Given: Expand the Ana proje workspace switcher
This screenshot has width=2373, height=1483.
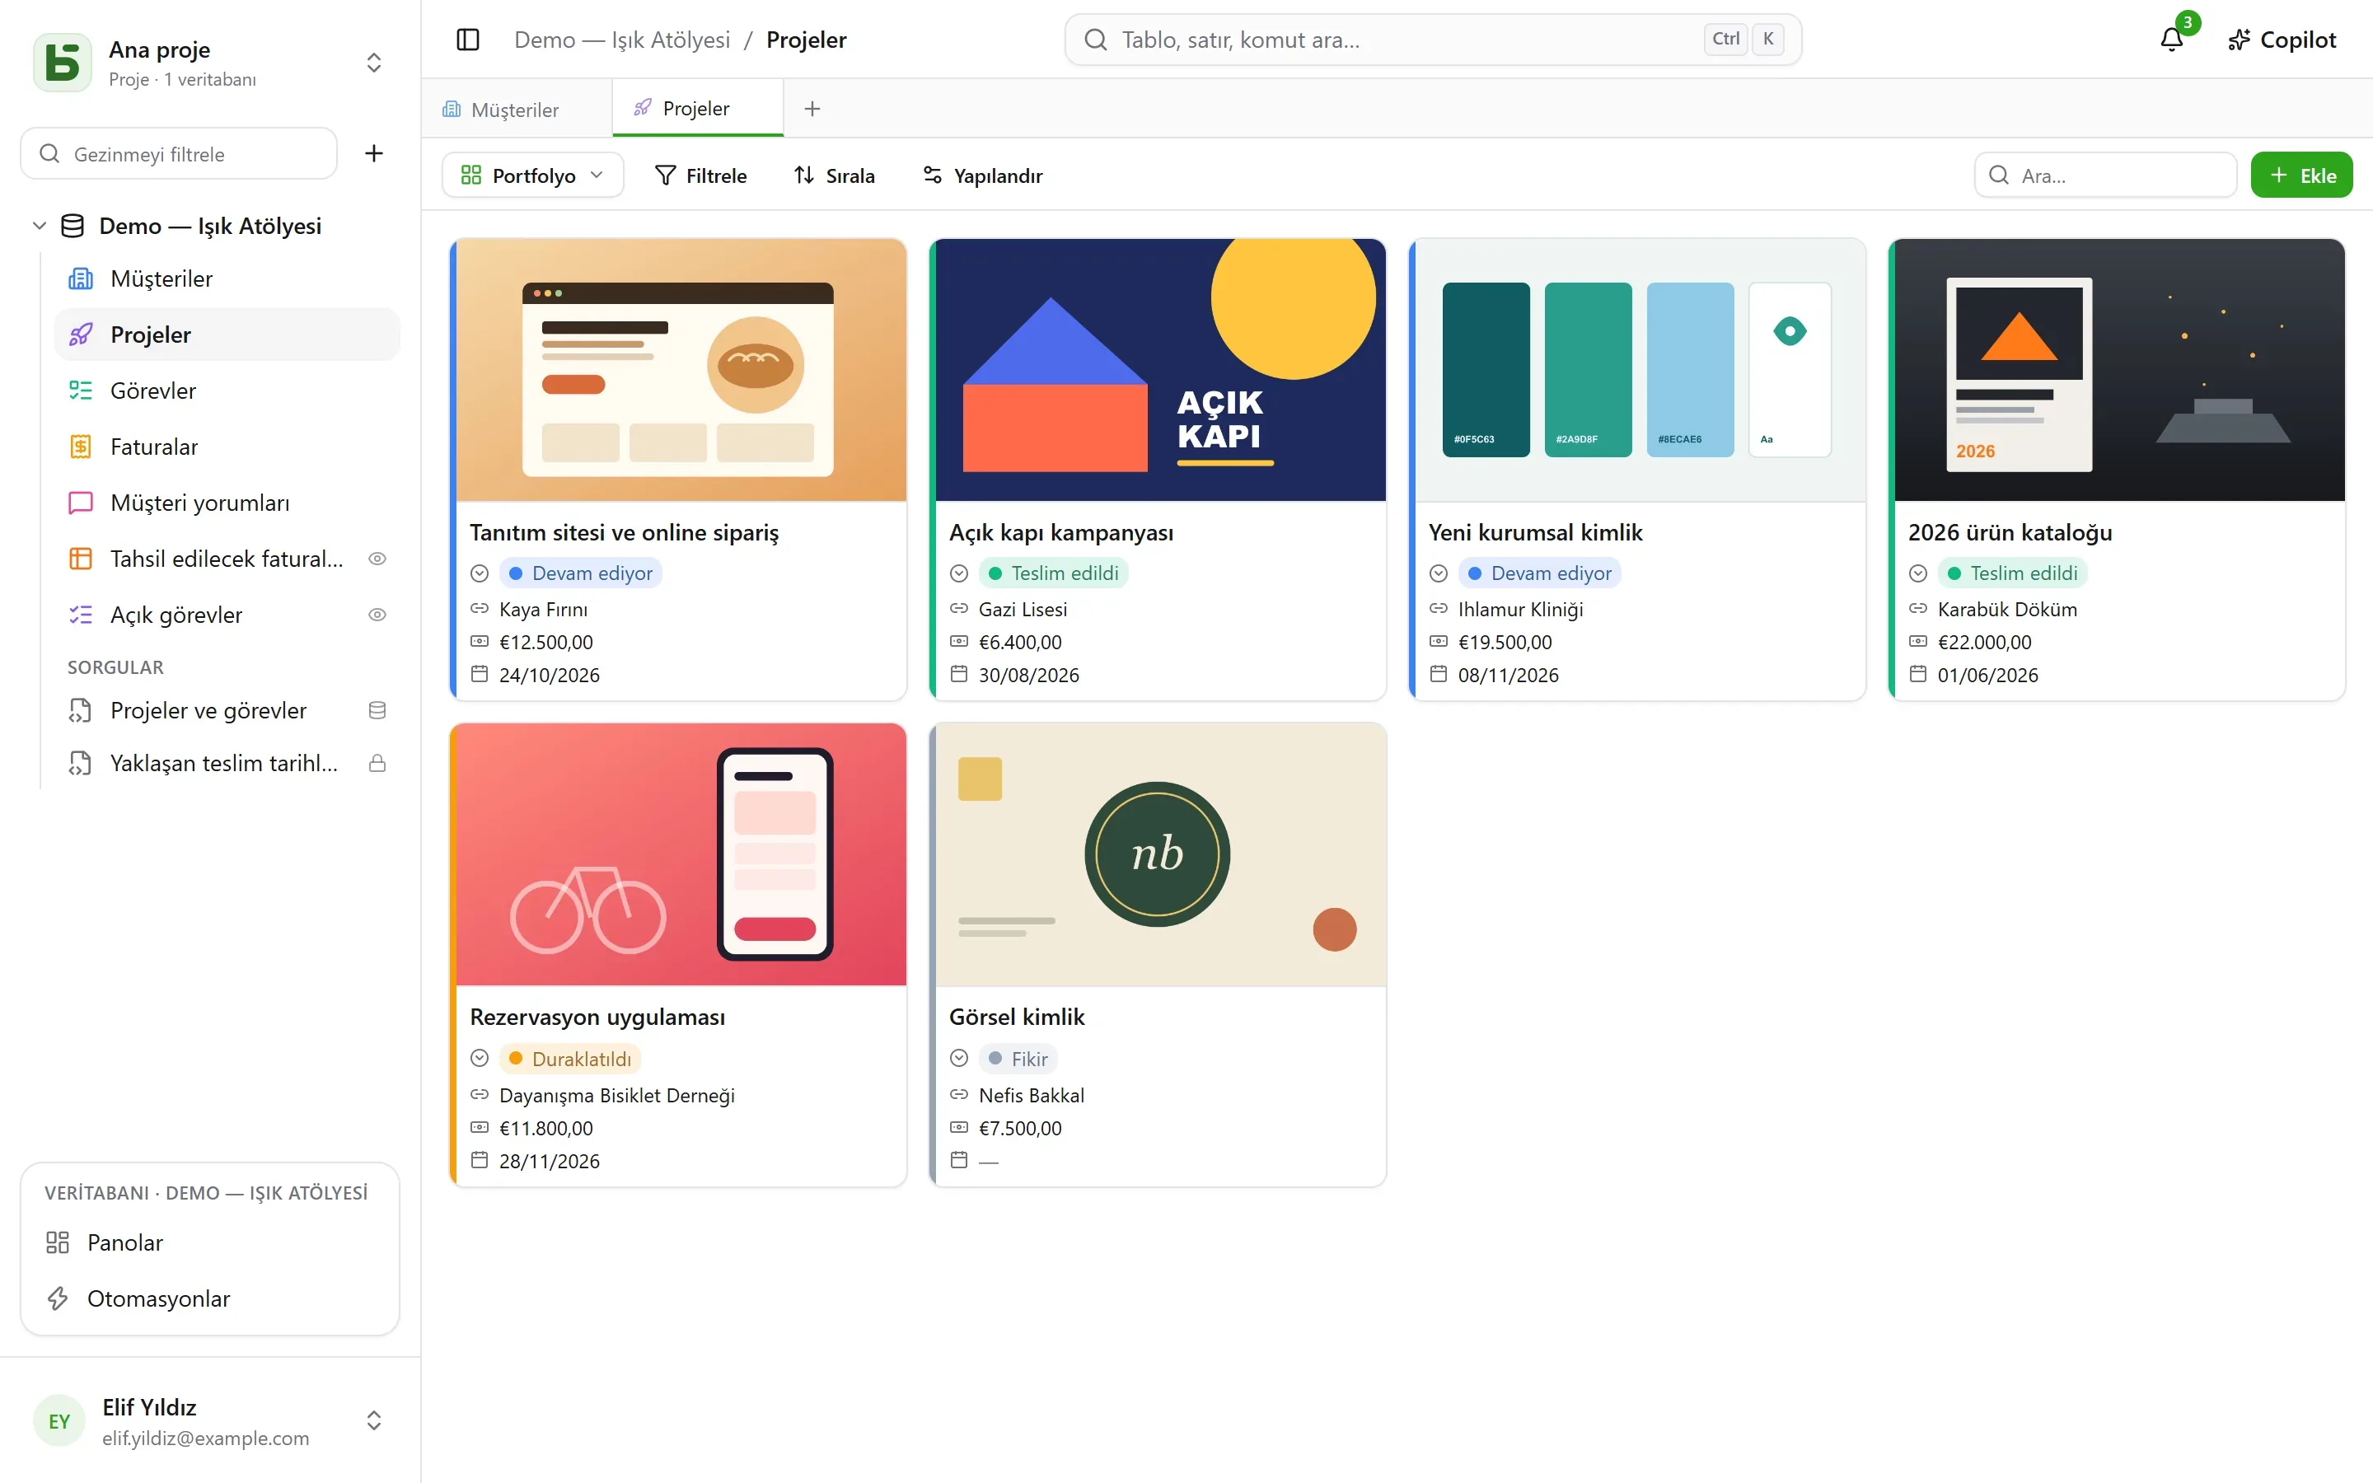Looking at the screenshot, I should pos(373,63).
